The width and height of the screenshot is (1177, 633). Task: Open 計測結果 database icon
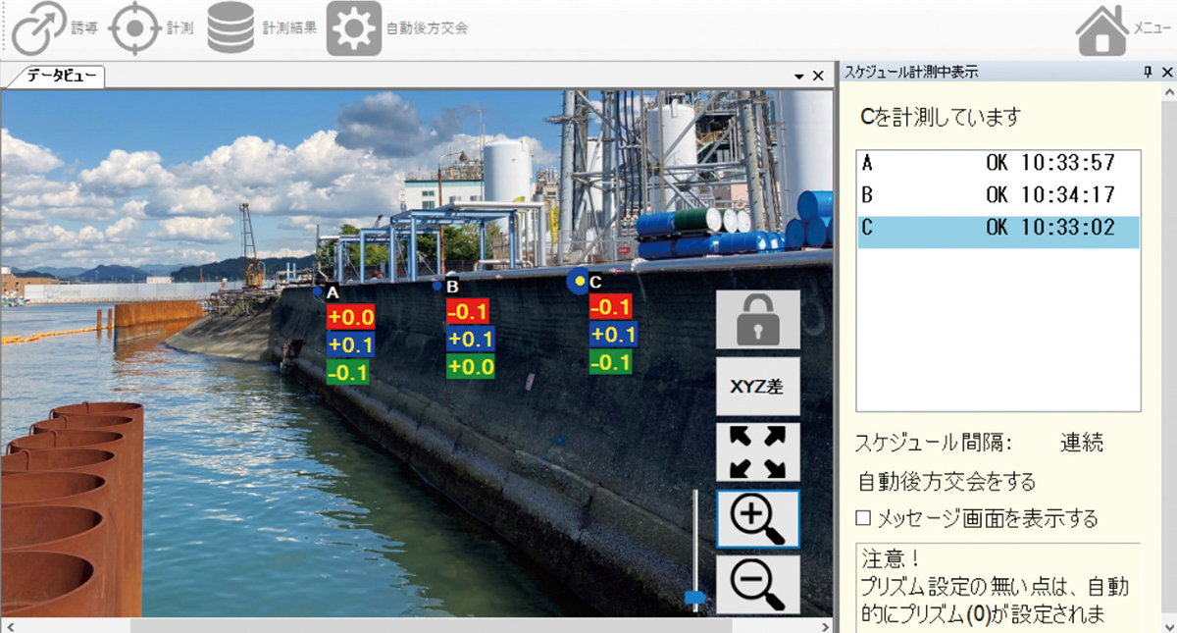(230, 27)
